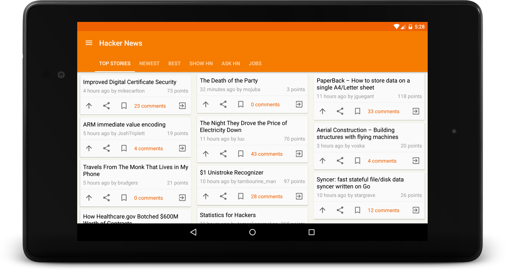Tap the Android recent apps button
The width and height of the screenshot is (506, 270).
[312, 232]
